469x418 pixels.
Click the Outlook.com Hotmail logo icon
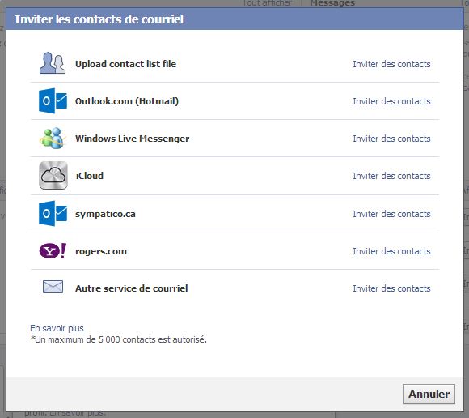53,101
